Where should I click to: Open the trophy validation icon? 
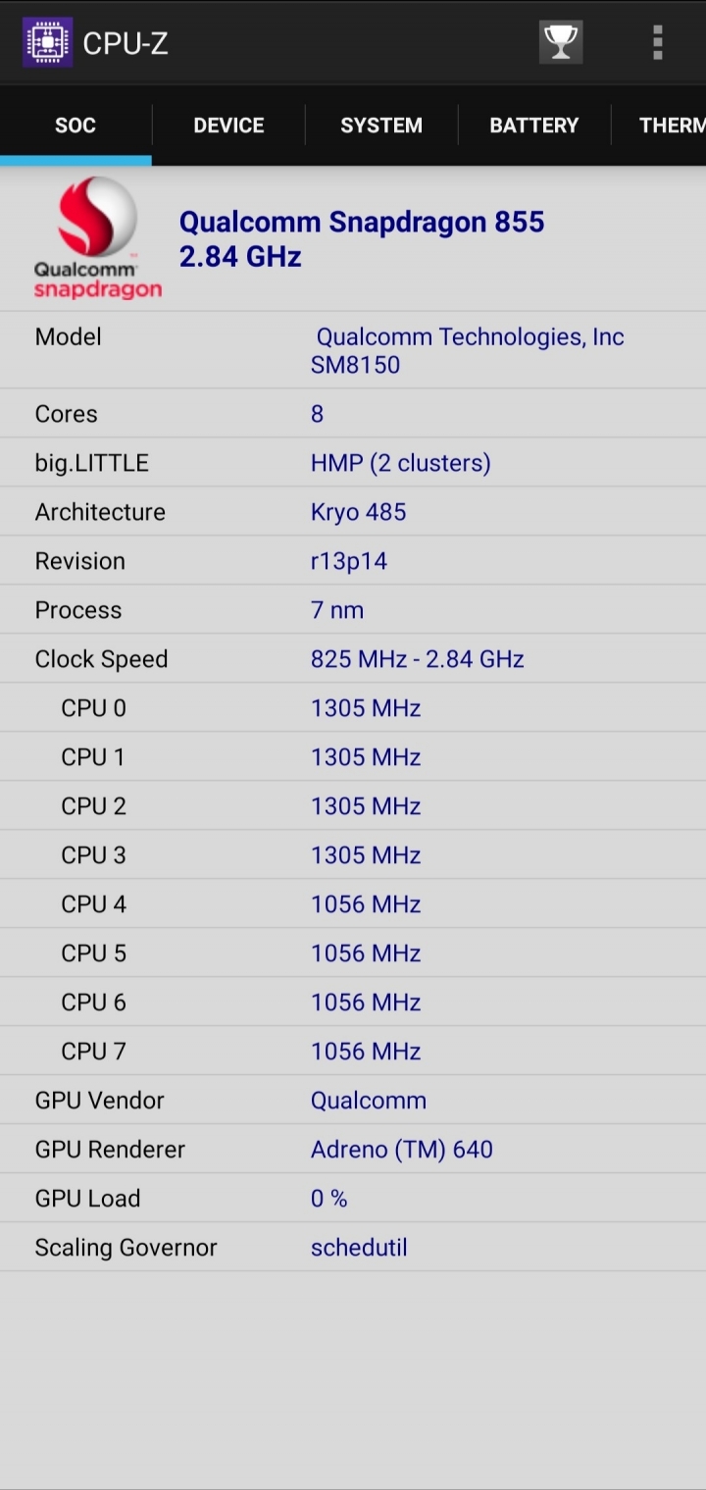click(561, 42)
